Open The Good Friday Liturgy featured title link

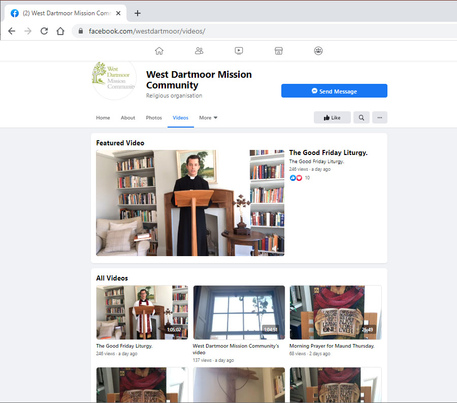[328, 152]
